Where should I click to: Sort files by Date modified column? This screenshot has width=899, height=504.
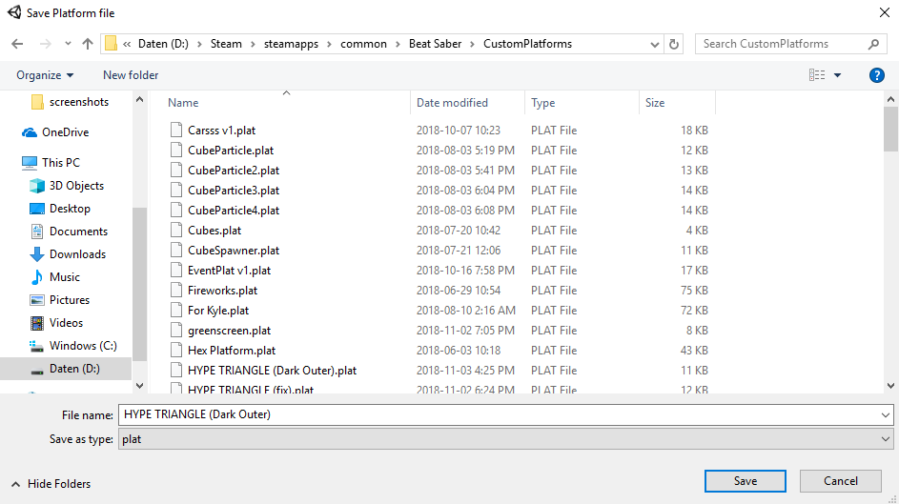click(x=452, y=103)
